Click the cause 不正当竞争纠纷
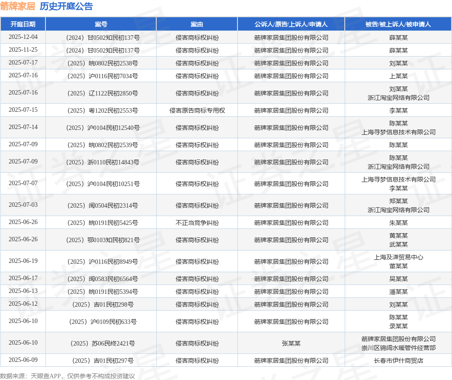This screenshot has height=380, width=452. 197,223
